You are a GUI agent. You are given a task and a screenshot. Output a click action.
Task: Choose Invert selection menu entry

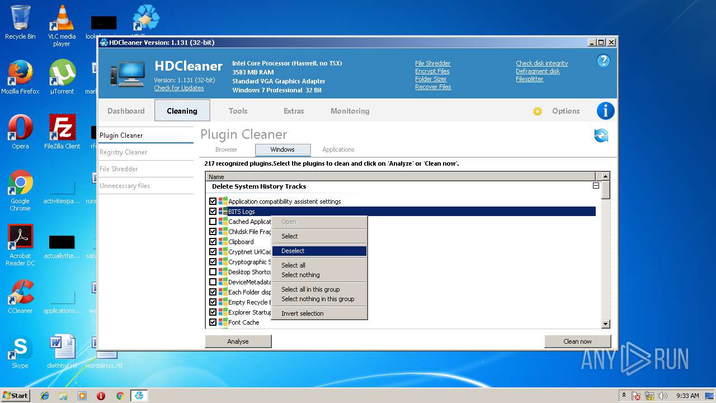pyautogui.click(x=319, y=313)
